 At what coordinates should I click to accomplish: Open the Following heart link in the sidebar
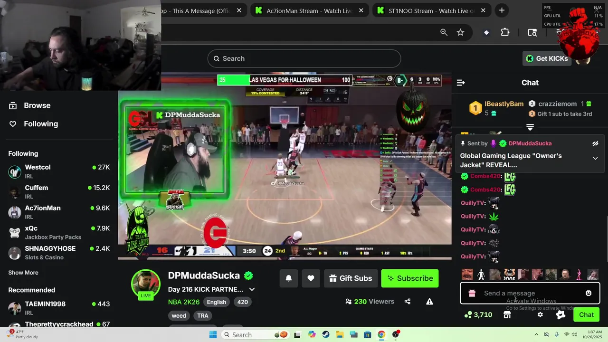click(34, 124)
